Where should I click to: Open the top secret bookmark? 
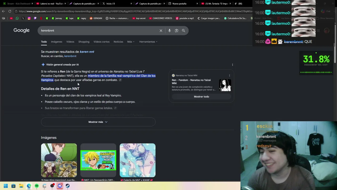(139, 18)
